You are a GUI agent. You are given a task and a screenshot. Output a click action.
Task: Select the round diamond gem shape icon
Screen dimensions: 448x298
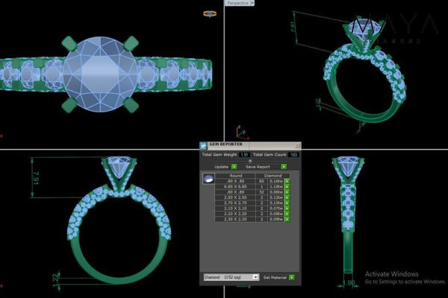click(208, 180)
